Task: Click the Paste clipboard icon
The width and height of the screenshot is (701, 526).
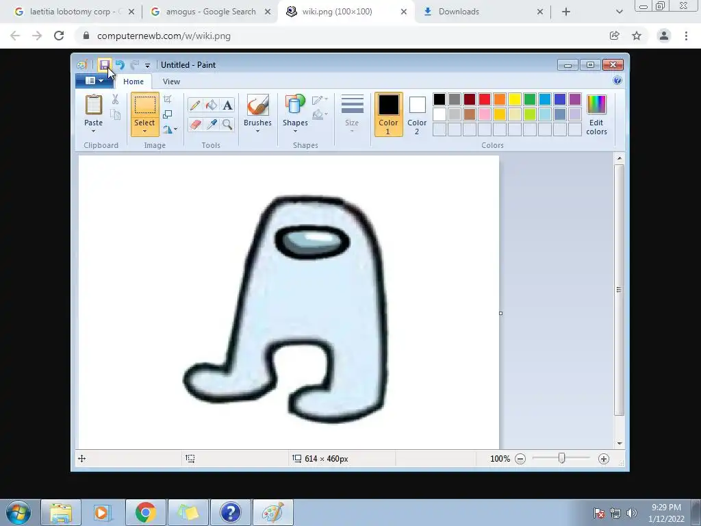Action: (x=93, y=105)
